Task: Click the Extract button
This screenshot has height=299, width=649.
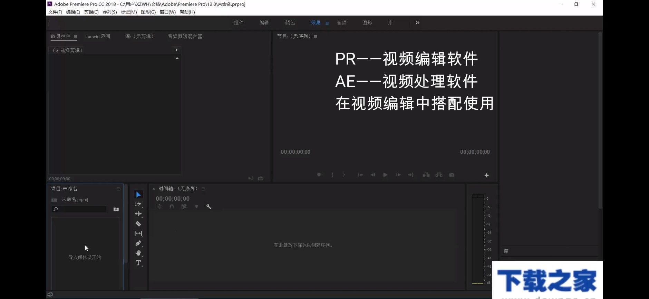Action: pos(439,175)
